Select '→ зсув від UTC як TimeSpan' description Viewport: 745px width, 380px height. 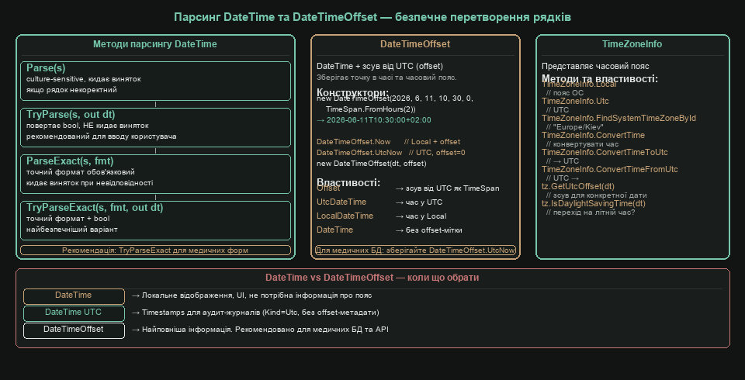448,188
